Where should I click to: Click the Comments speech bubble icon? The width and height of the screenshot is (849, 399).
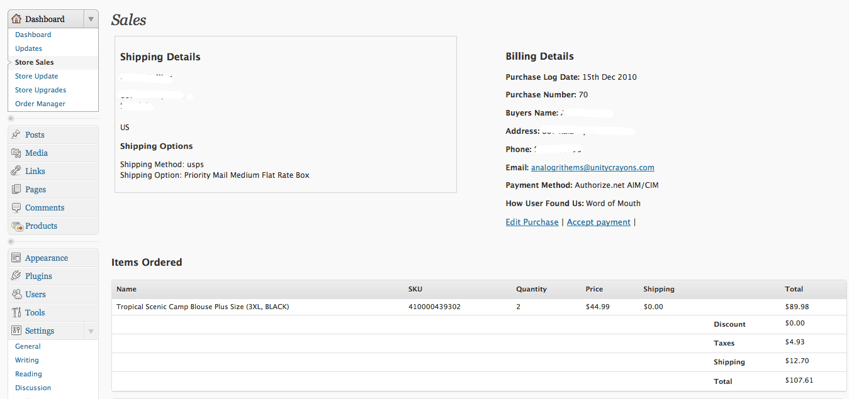(x=16, y=207)
